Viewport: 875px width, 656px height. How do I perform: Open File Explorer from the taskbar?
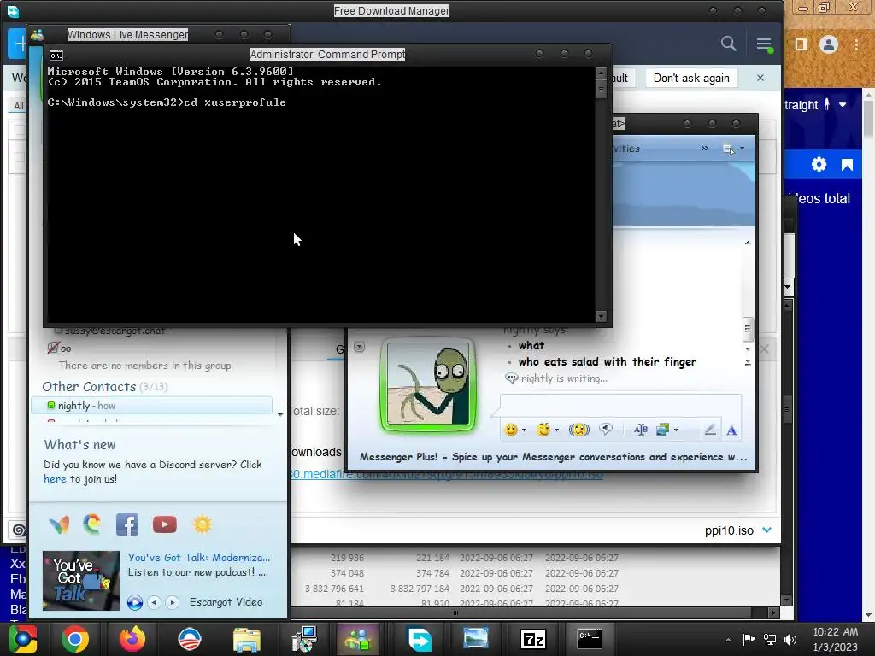pyautogui.click(x=247, y=639)
